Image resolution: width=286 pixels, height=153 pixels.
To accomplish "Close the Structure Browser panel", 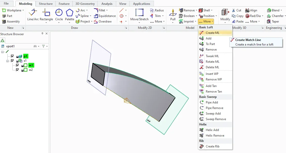I will [47, 34].
